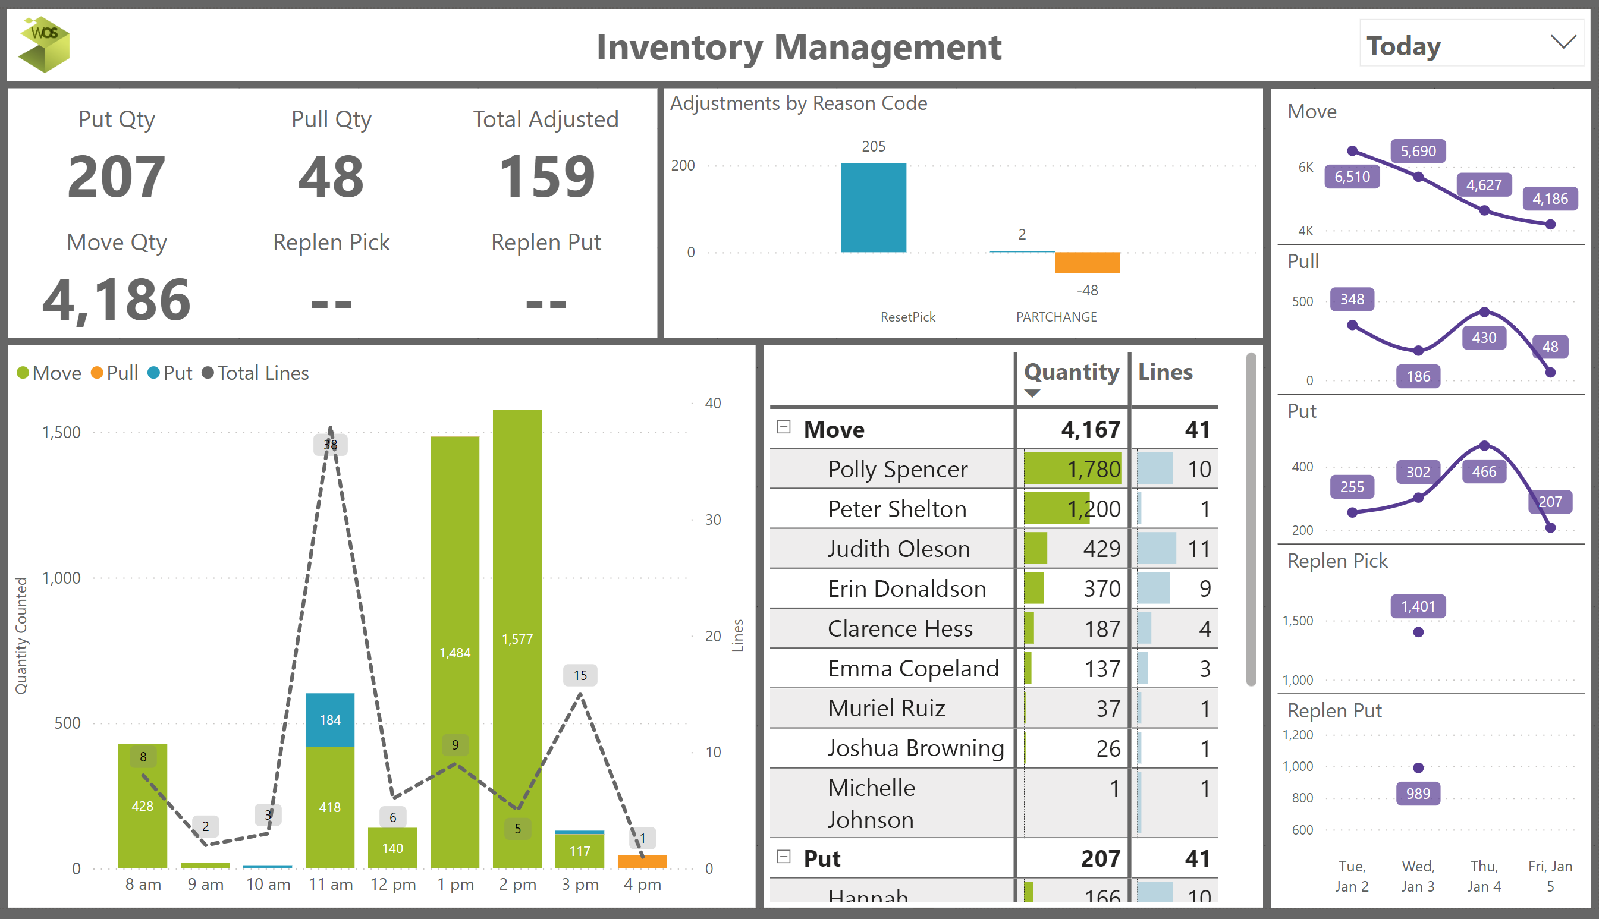Click the ResetPick 205 bar

[x=873, y=207]
